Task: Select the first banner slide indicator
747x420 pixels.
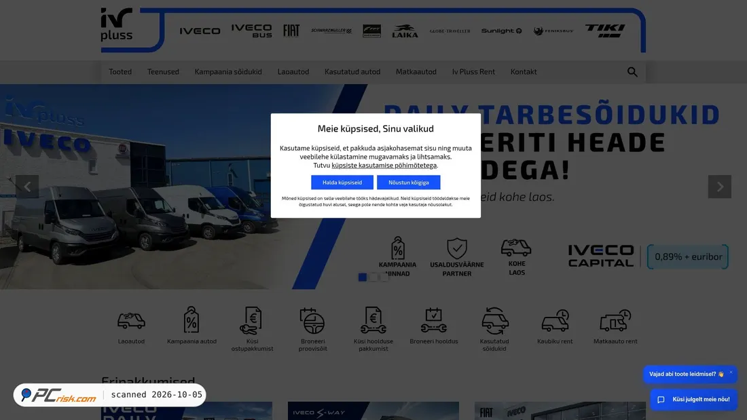Action: click(x=363, y=277)
